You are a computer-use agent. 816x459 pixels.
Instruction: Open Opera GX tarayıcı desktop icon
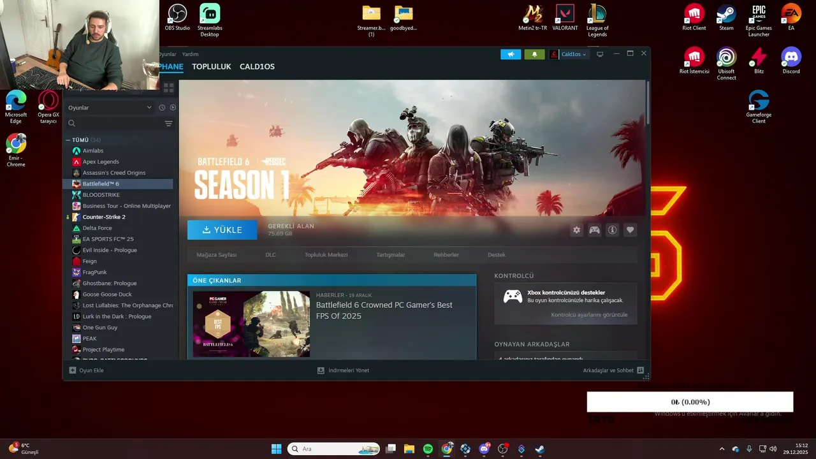48,107
